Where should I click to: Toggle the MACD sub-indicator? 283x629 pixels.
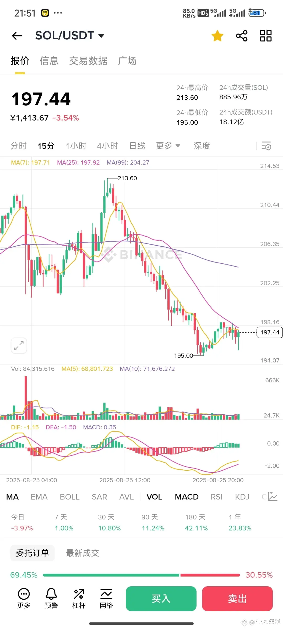click(187, 497)
